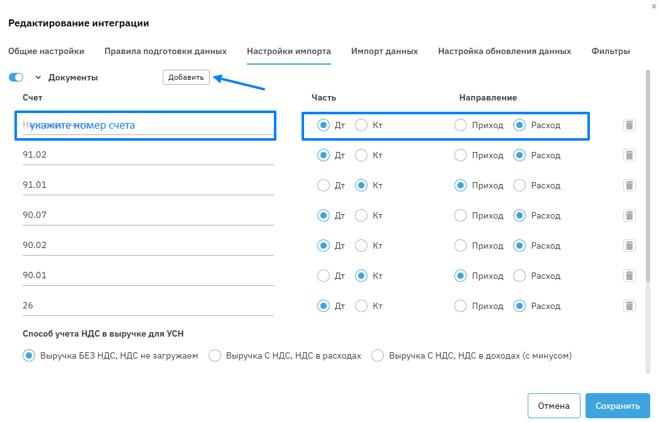Switch to Импорт данных tab

[384, 51]
